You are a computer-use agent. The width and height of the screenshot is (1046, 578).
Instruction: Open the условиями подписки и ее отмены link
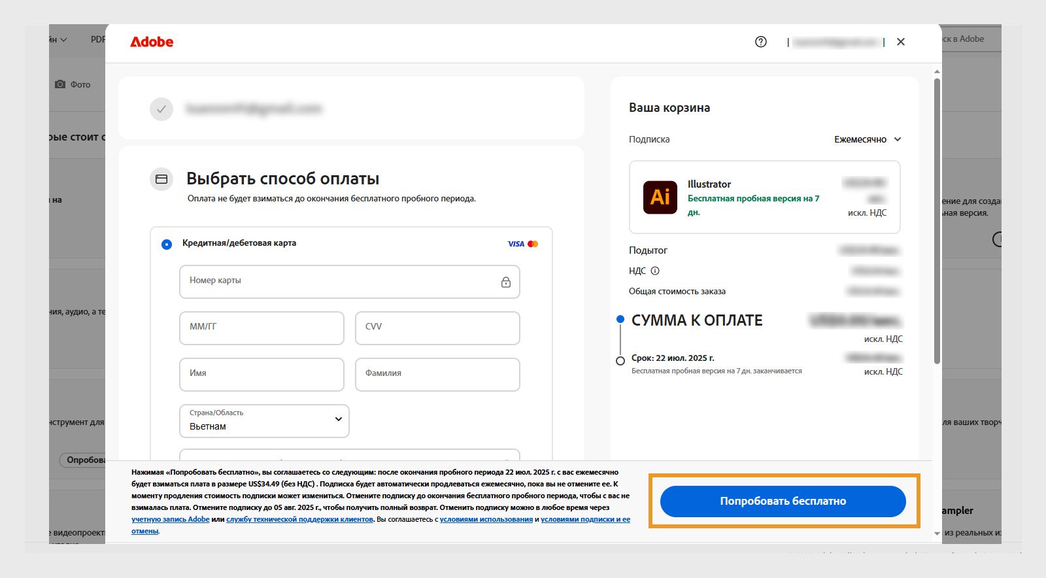click(x=585, y=519)
